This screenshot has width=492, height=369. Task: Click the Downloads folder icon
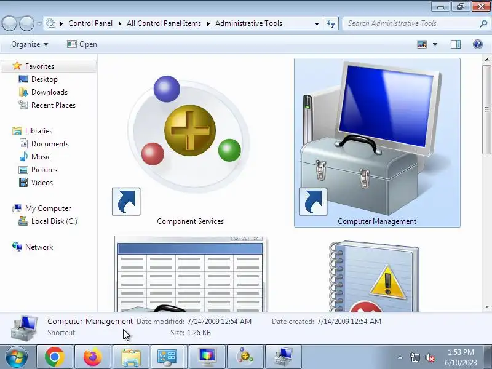[23, 92]
